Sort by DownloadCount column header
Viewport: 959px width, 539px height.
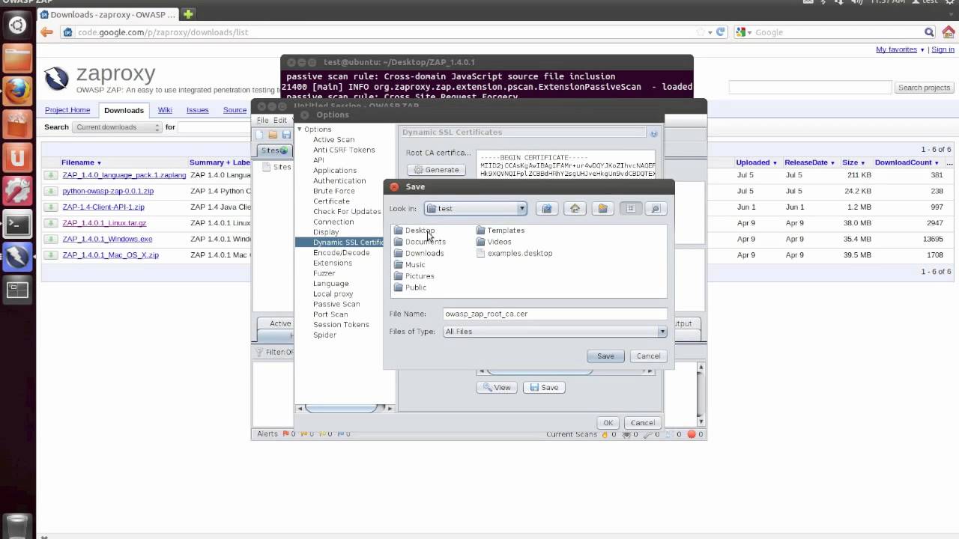[x=907, y=162]
